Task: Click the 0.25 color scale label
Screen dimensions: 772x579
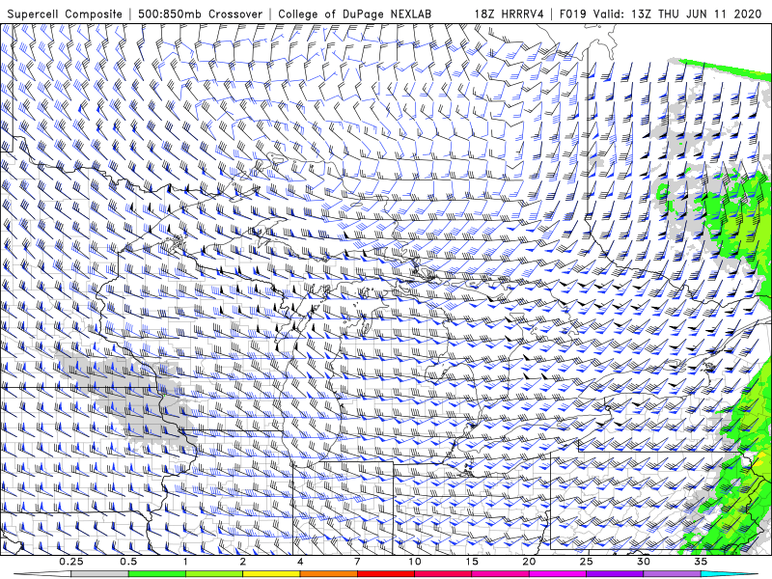Action: [x=71, y=562]
